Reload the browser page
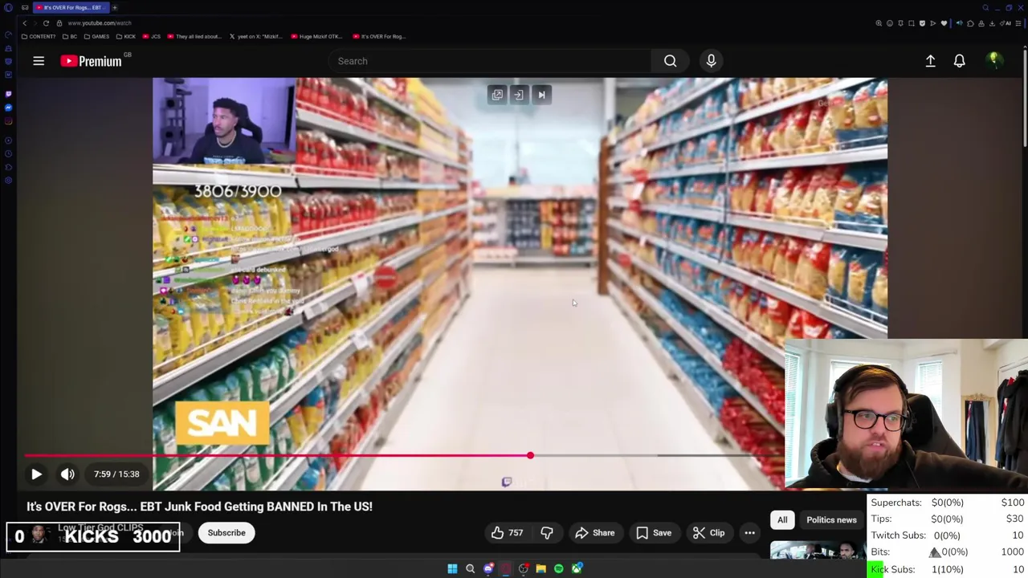 [46, 23]
